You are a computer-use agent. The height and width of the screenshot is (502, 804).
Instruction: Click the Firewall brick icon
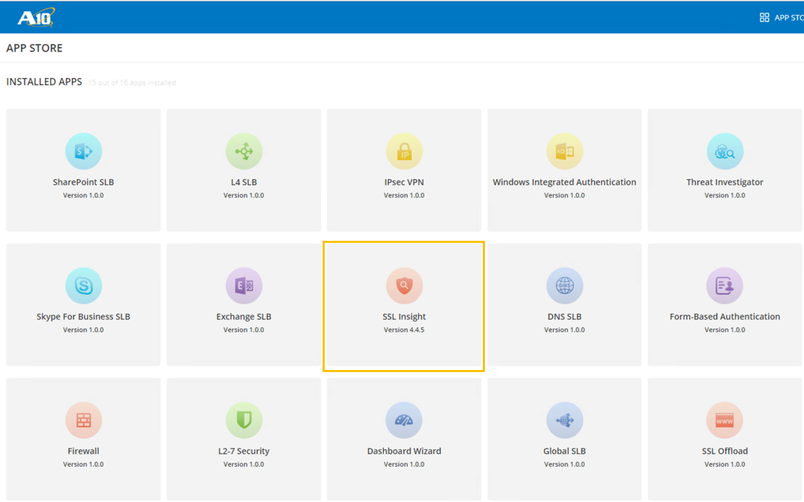coord(84,420)
